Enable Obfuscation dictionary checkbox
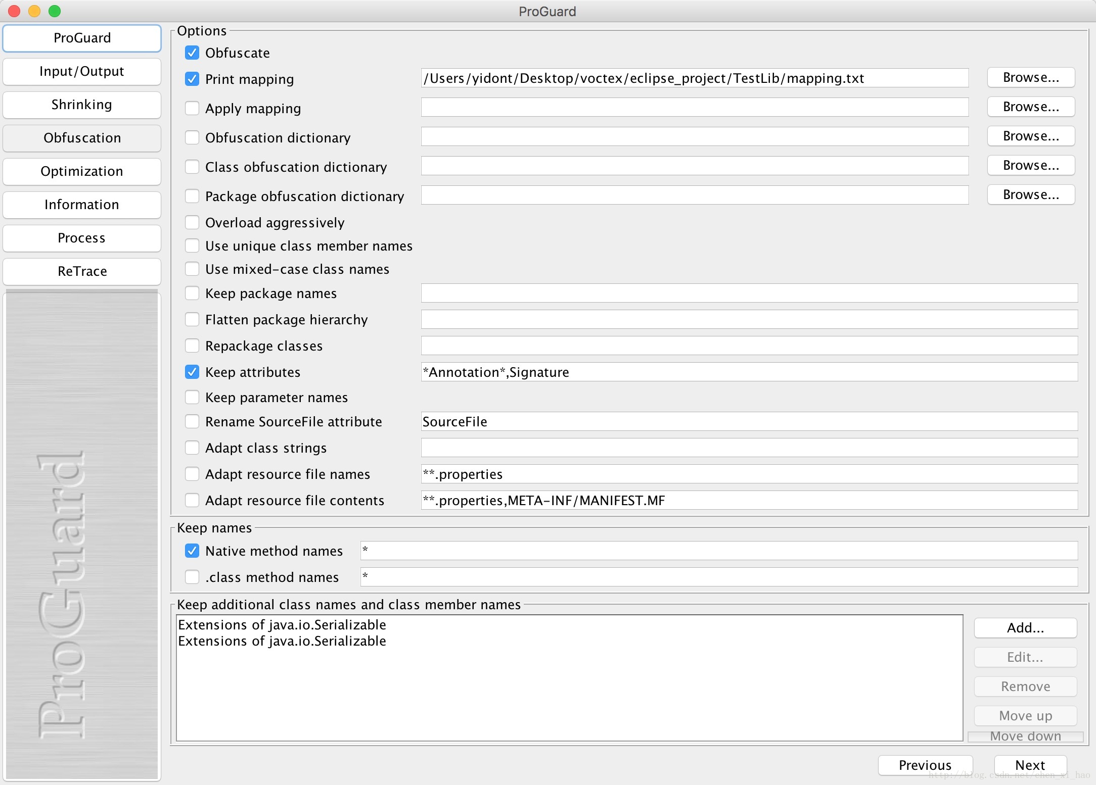This screenshot has height=785, width=1096. 192,137
